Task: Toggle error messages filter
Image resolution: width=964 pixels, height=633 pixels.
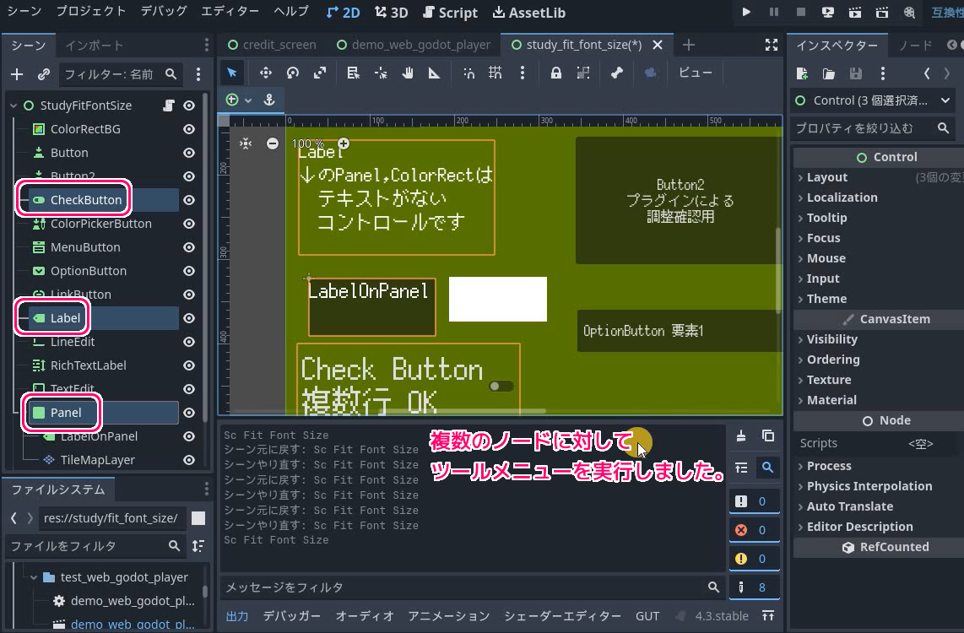Action: (754, 530)
